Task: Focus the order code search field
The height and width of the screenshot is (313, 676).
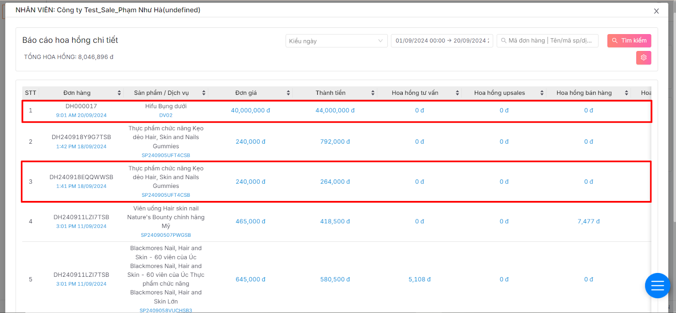Action: point(549,41)
